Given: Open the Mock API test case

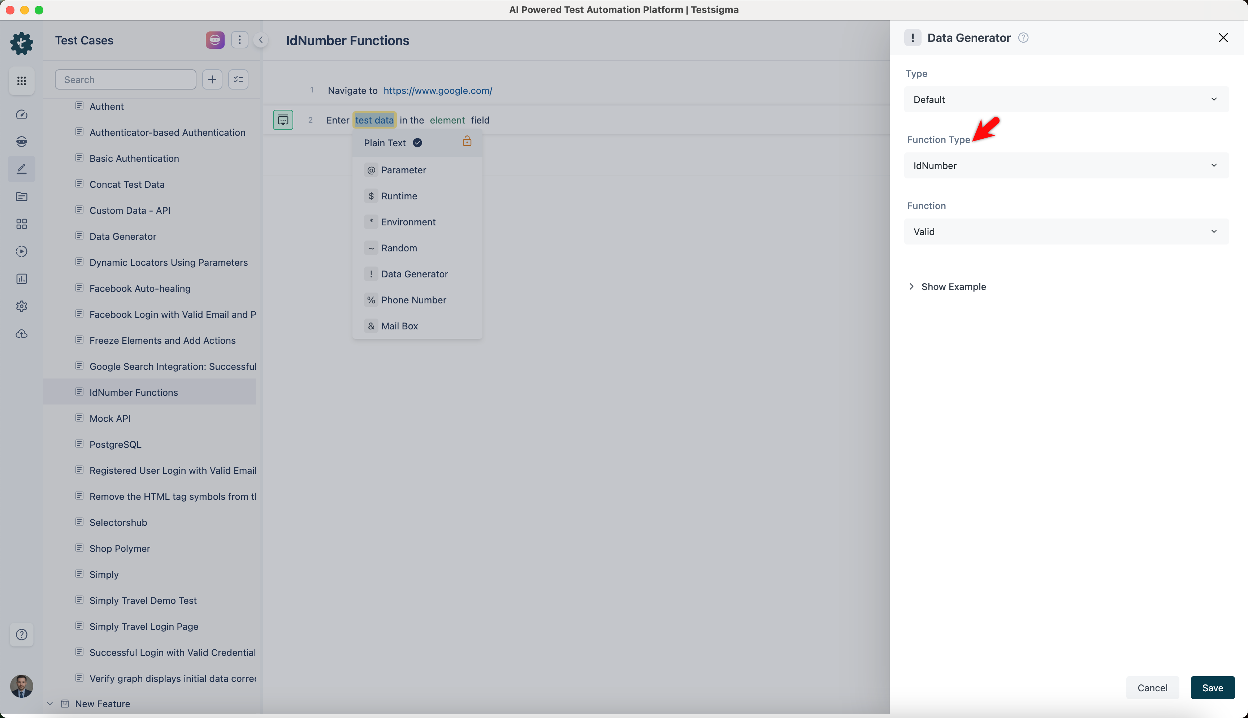Looking at the screenshot, I should coord(110,418).
